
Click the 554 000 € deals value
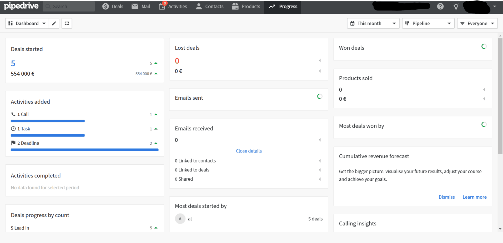(23, 74)
